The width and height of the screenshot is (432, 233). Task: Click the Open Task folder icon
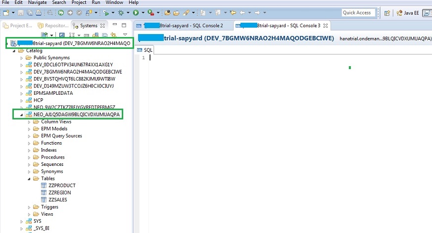pos(176,13)
